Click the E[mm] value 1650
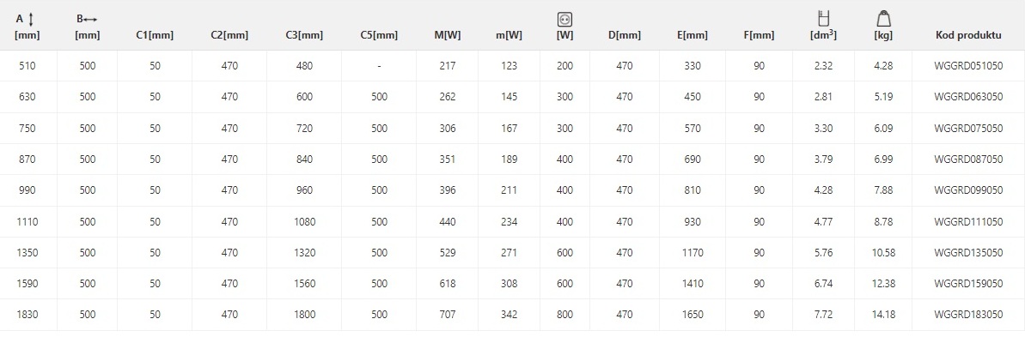The image size is (1025, 343). 692,315
